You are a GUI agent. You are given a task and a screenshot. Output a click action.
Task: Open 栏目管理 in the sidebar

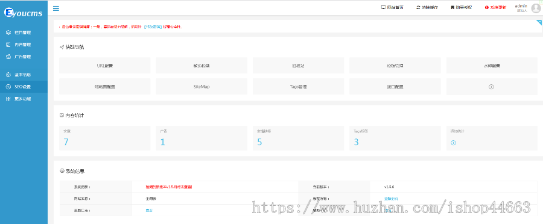click(x=22, y=33)
